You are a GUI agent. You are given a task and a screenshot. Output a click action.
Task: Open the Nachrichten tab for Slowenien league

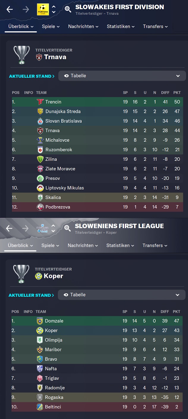(x=83, y=246)
